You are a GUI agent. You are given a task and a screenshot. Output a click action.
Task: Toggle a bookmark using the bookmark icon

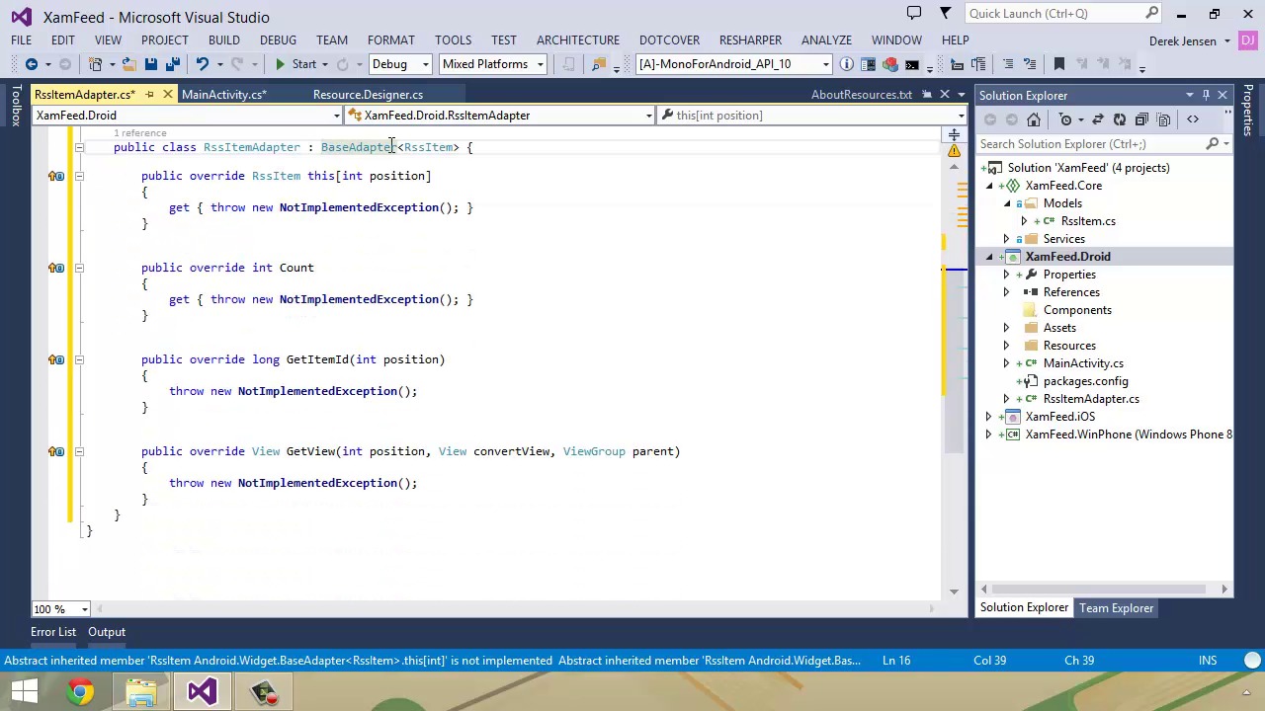tap(1058, 64)
